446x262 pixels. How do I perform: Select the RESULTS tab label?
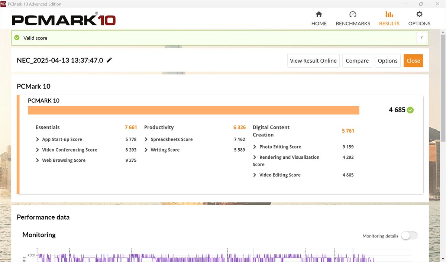[389, 23]
